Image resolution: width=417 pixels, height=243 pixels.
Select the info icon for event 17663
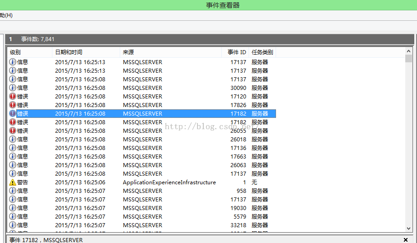[x=13, y=156]
